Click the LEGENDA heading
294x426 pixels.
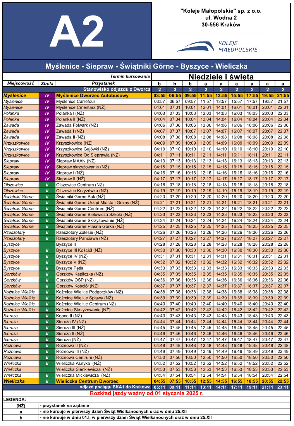coord(14,399)
